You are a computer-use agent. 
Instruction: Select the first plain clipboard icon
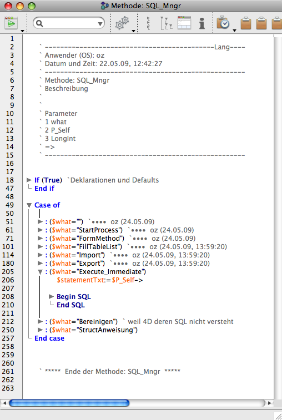click(x=246, y=23)
